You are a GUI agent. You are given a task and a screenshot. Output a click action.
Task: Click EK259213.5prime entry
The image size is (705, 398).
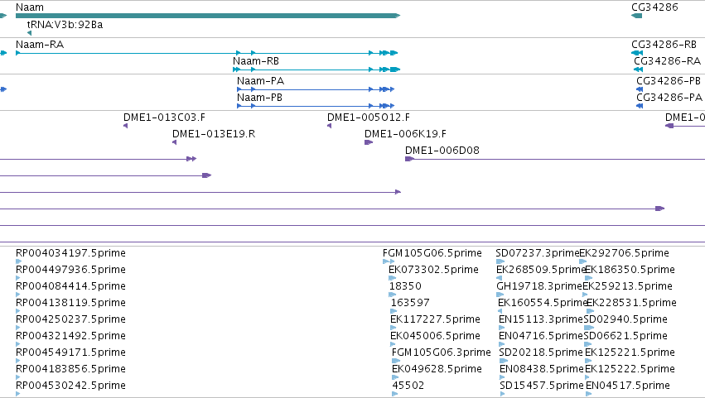tap(627, 286)
